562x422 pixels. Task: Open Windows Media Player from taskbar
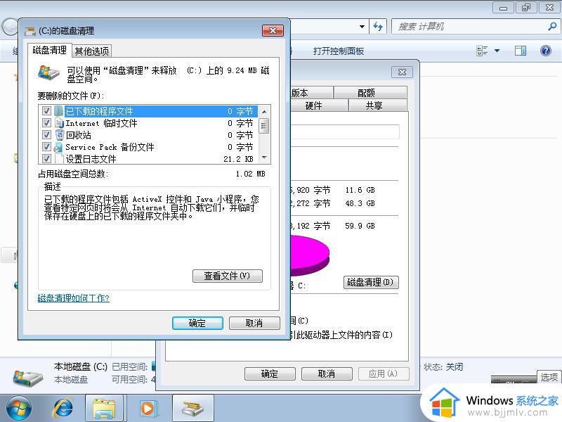pos(148,409)
